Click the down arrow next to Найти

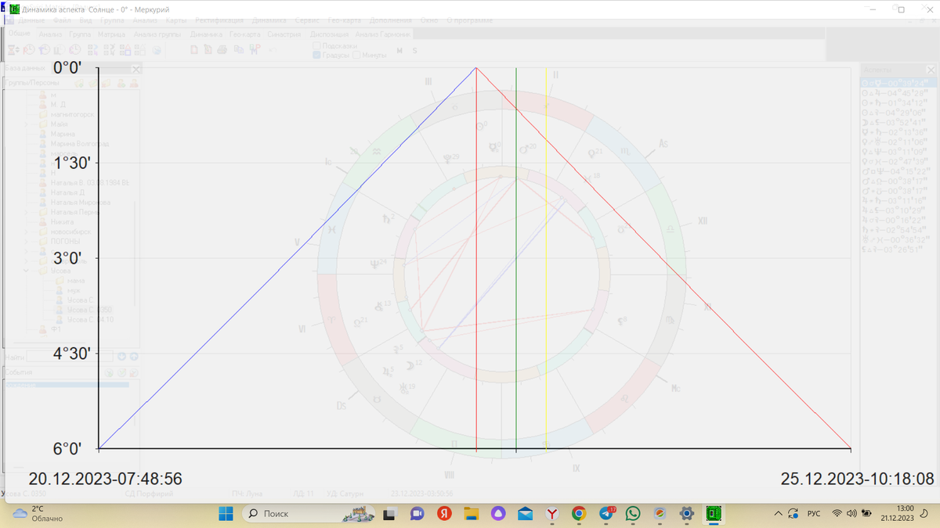121,357
